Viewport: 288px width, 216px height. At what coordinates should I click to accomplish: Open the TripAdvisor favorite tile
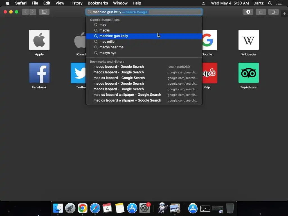point(249,73)
